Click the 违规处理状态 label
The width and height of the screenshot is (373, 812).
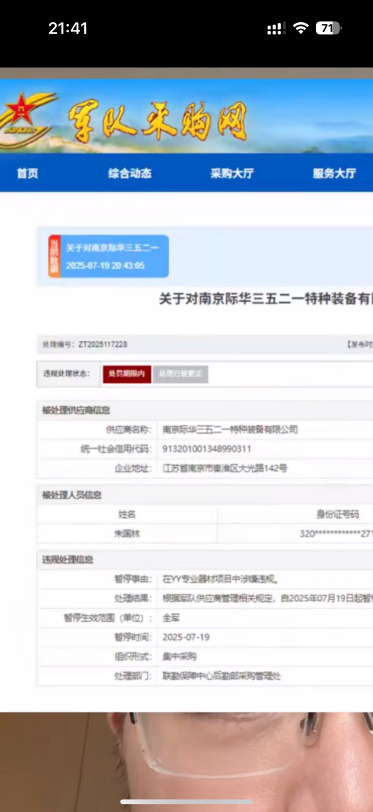tap(67, 373)
